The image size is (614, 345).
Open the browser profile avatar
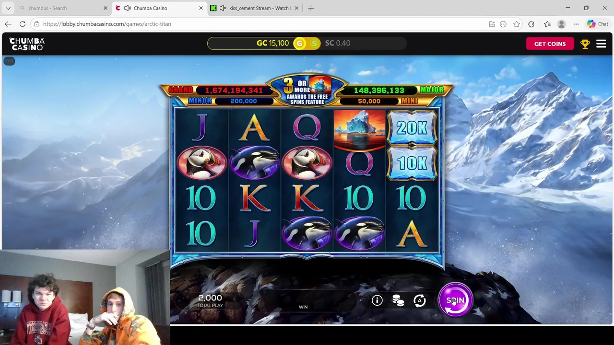pyautogui.click(x=562, y=24)
